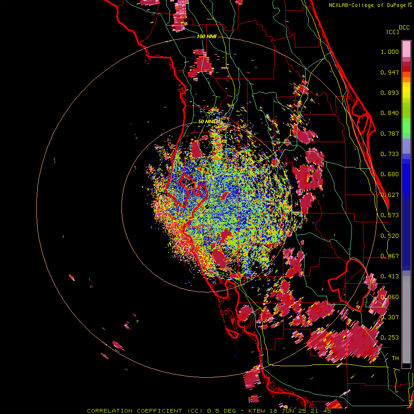Pick the light pink band atop the color bar

[406, 49]
